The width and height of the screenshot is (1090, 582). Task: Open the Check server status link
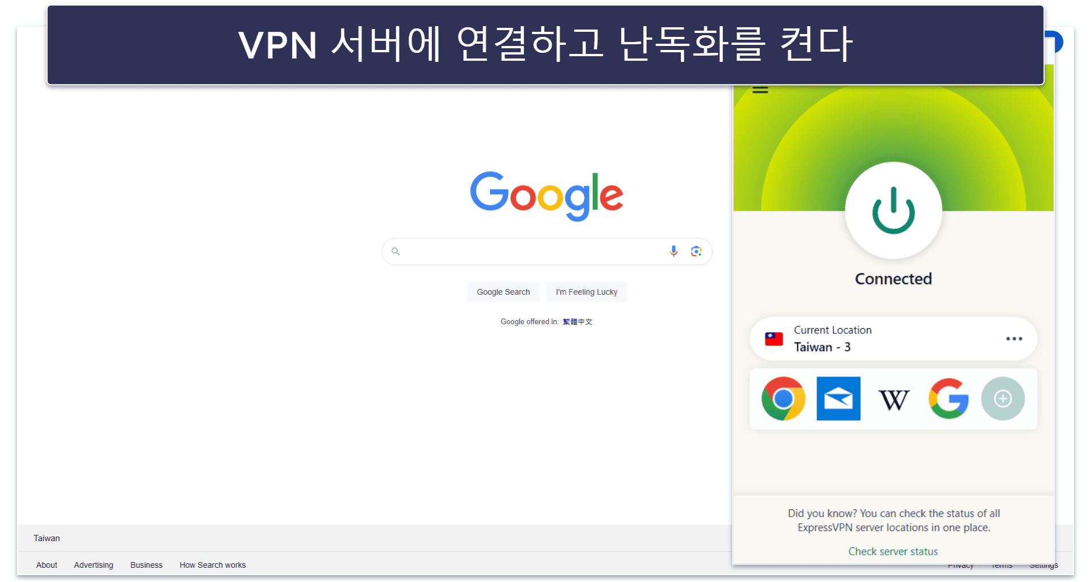tap(893, 551)
